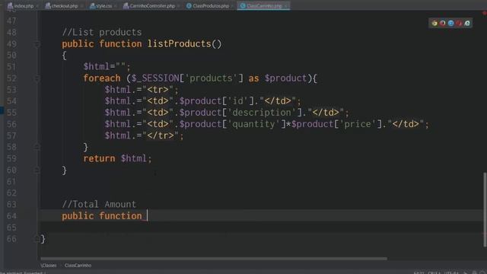The width and height of the screenshot is (487, 274).
Task: Close the CarrinhoController.php tab
Action: click(x=179, y=6)
